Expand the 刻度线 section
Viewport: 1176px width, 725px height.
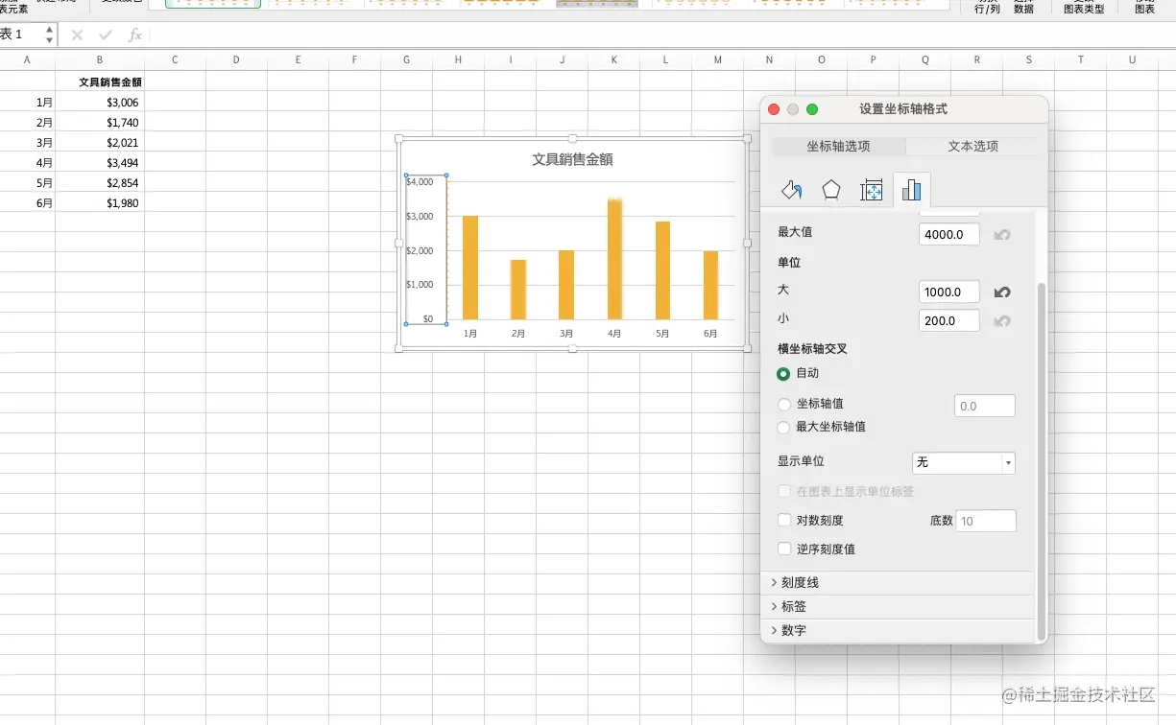point(898,583)
